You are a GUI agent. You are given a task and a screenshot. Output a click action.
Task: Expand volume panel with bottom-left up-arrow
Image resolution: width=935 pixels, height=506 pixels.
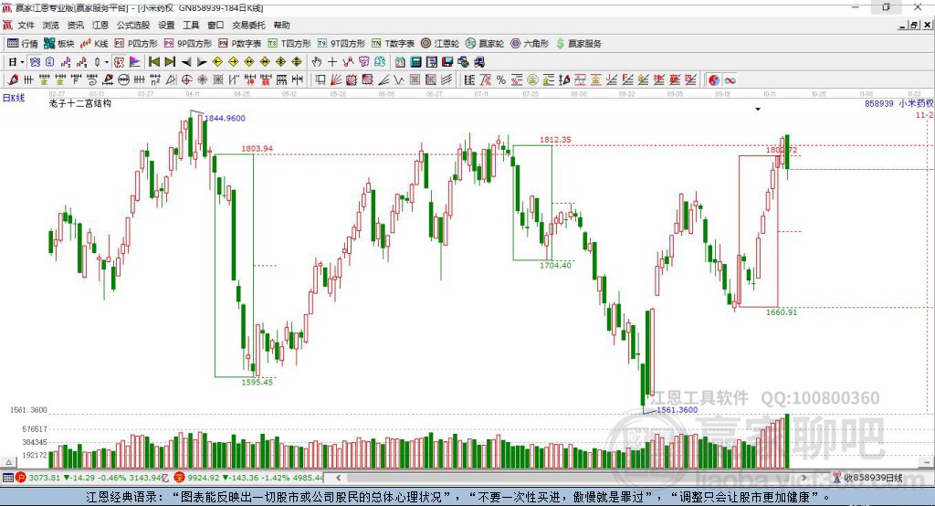(x=8, y=462)
